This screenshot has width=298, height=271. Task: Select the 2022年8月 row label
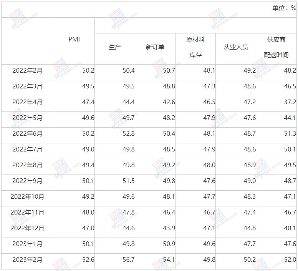point(27,165)
